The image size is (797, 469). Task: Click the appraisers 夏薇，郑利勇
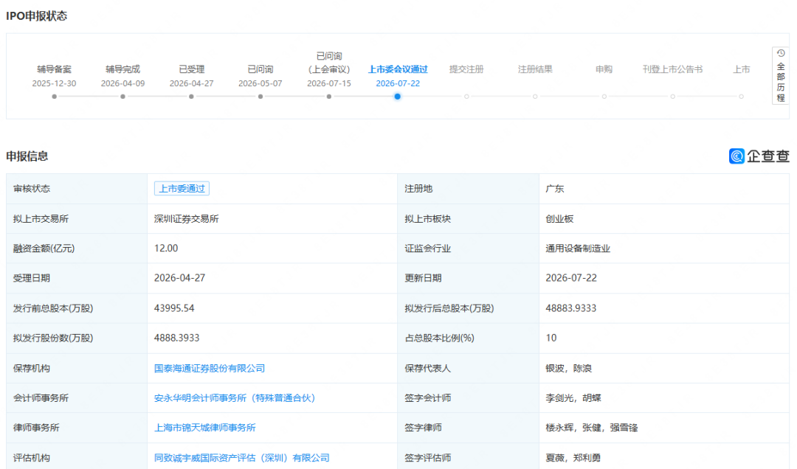(573, 458)
